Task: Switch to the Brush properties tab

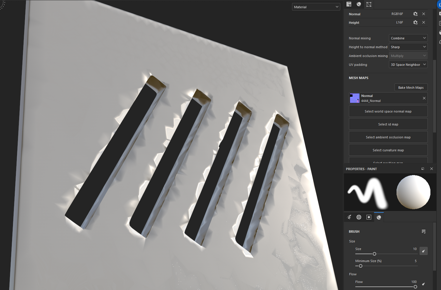Action: (349, 217)
